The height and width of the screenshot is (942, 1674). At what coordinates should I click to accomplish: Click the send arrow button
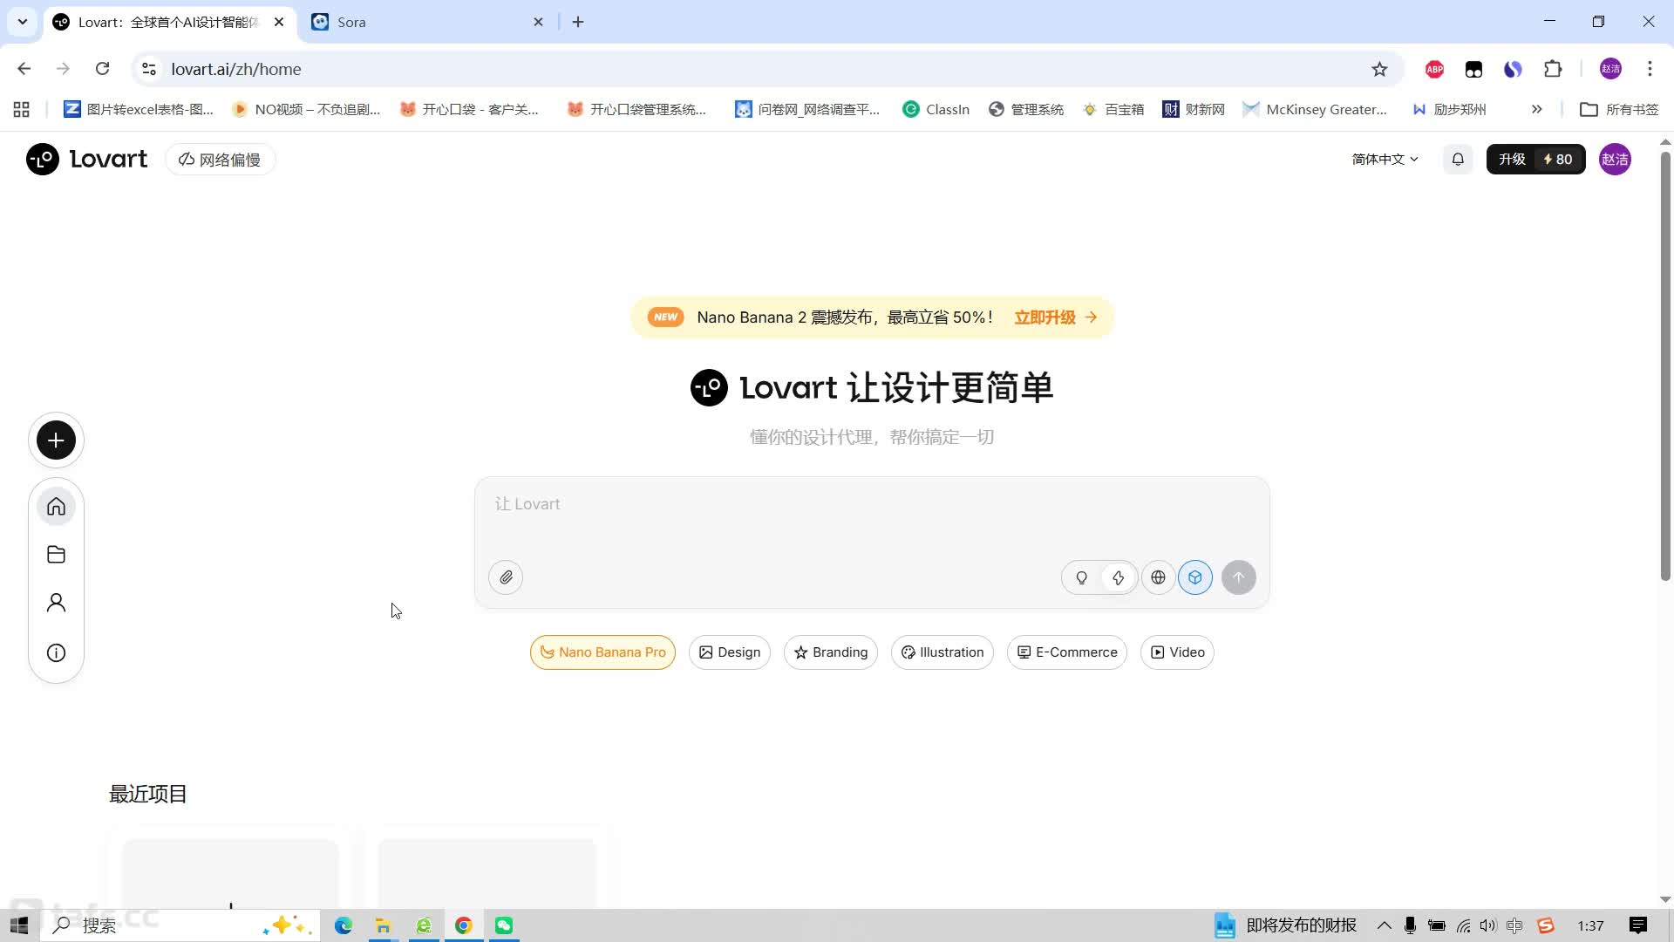(x=1239, y=577)
